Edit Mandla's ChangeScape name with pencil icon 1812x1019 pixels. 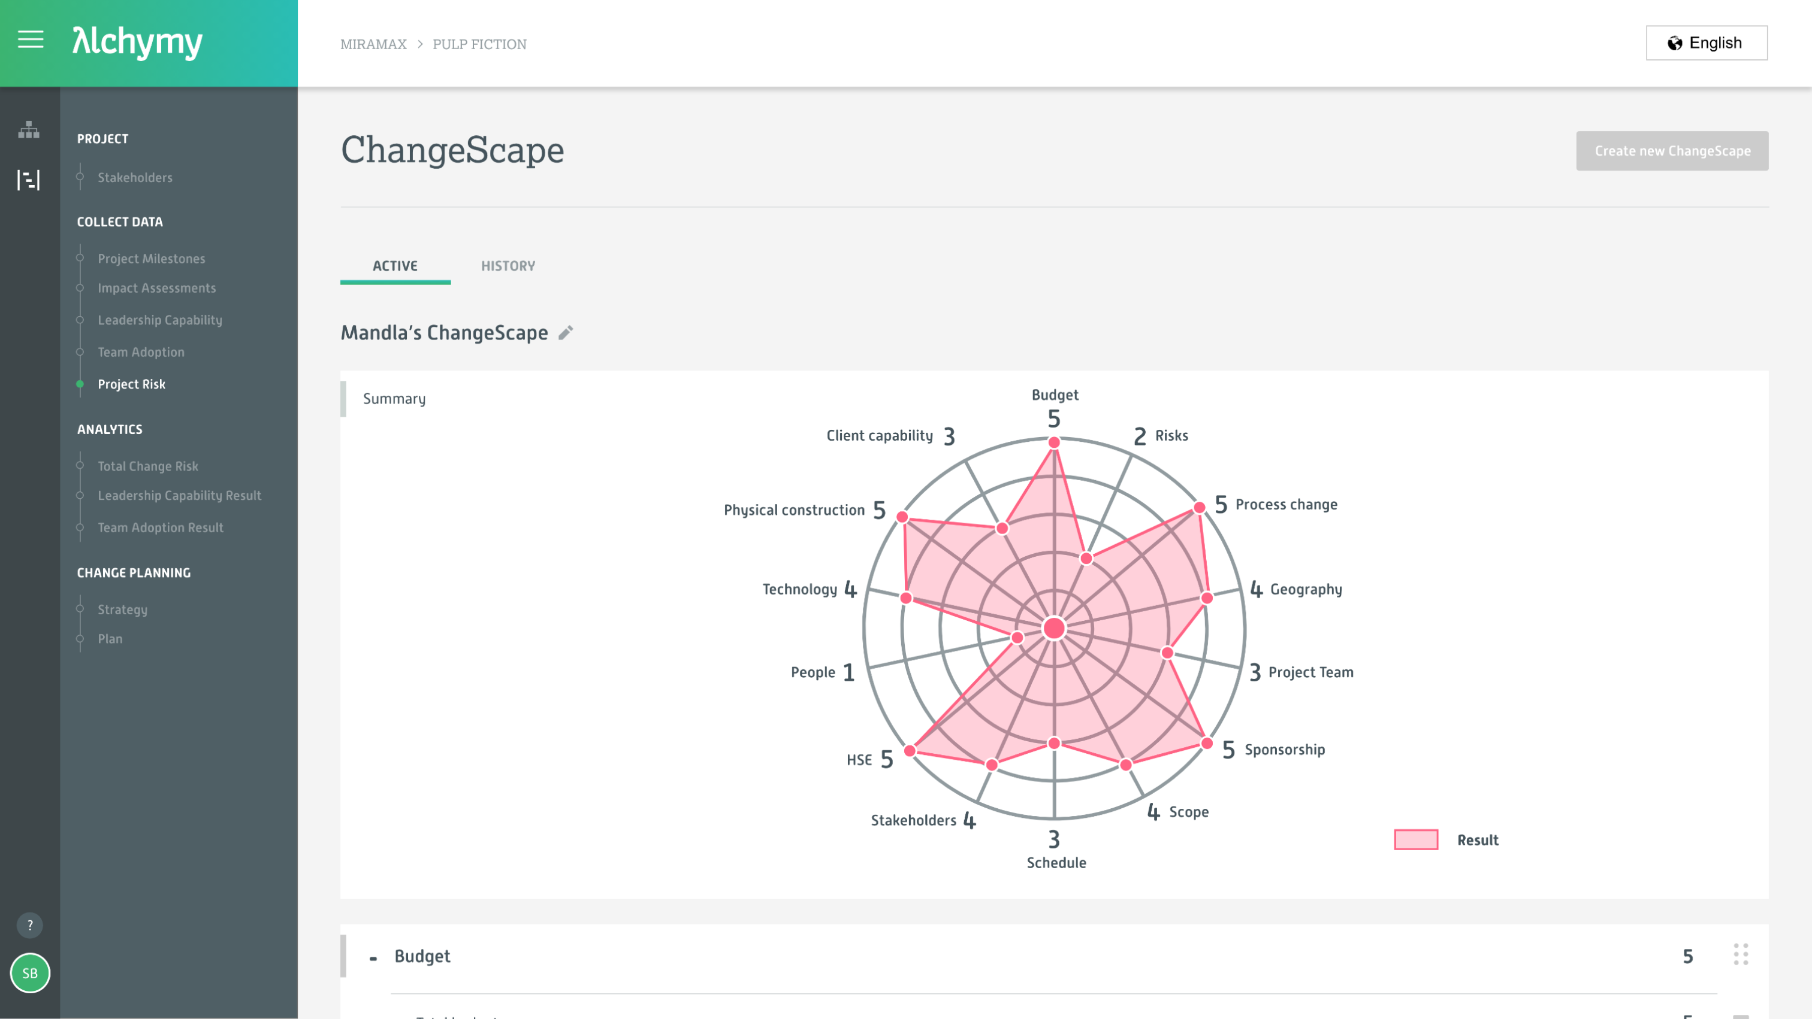point(566,332)
